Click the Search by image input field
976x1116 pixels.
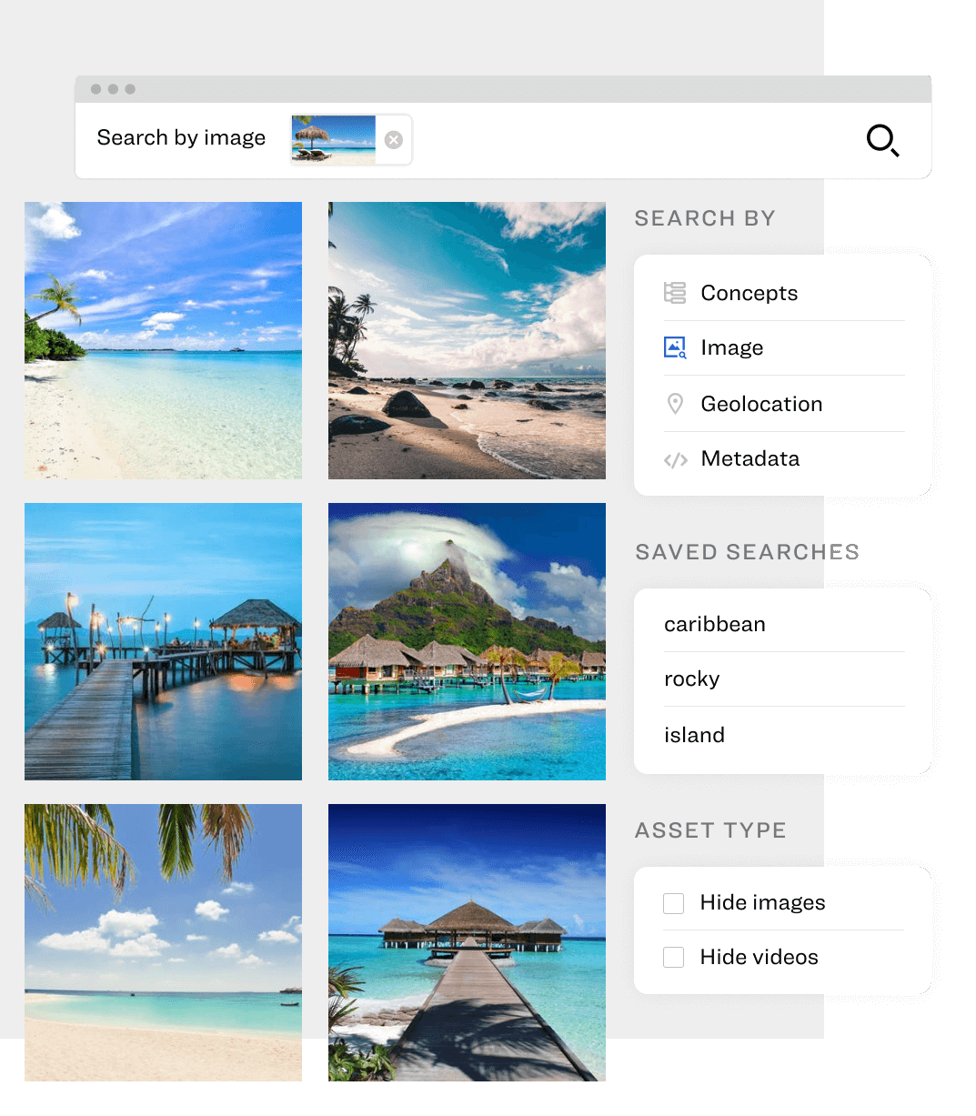point(619,140)
